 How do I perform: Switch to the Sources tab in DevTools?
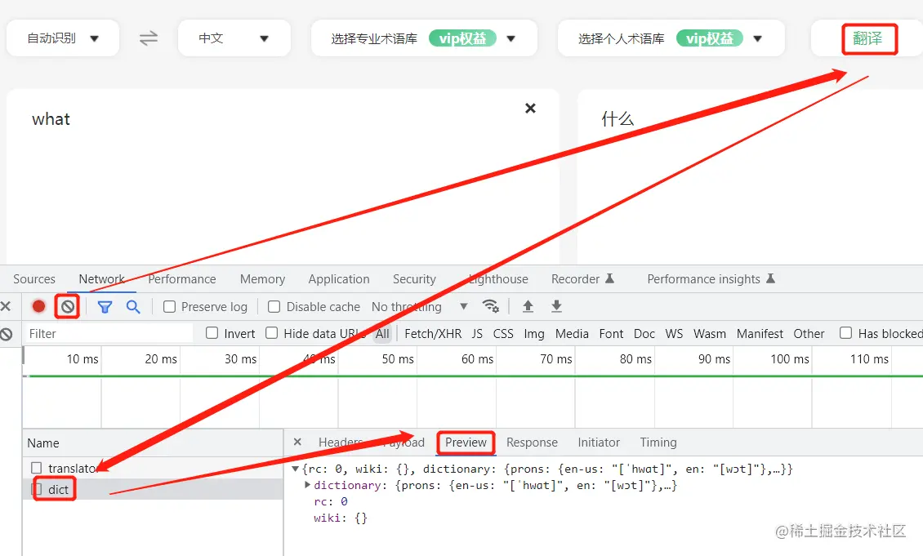(x=34, y=279)
